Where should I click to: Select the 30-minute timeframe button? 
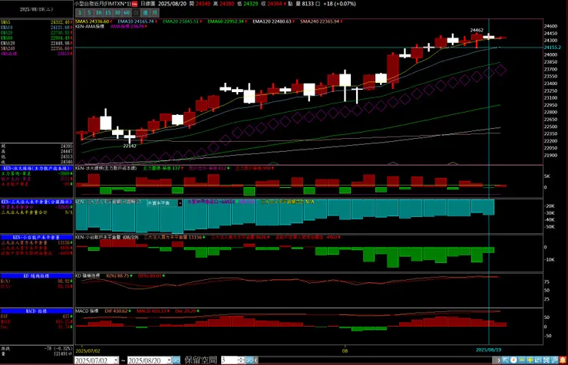(117, 13)
